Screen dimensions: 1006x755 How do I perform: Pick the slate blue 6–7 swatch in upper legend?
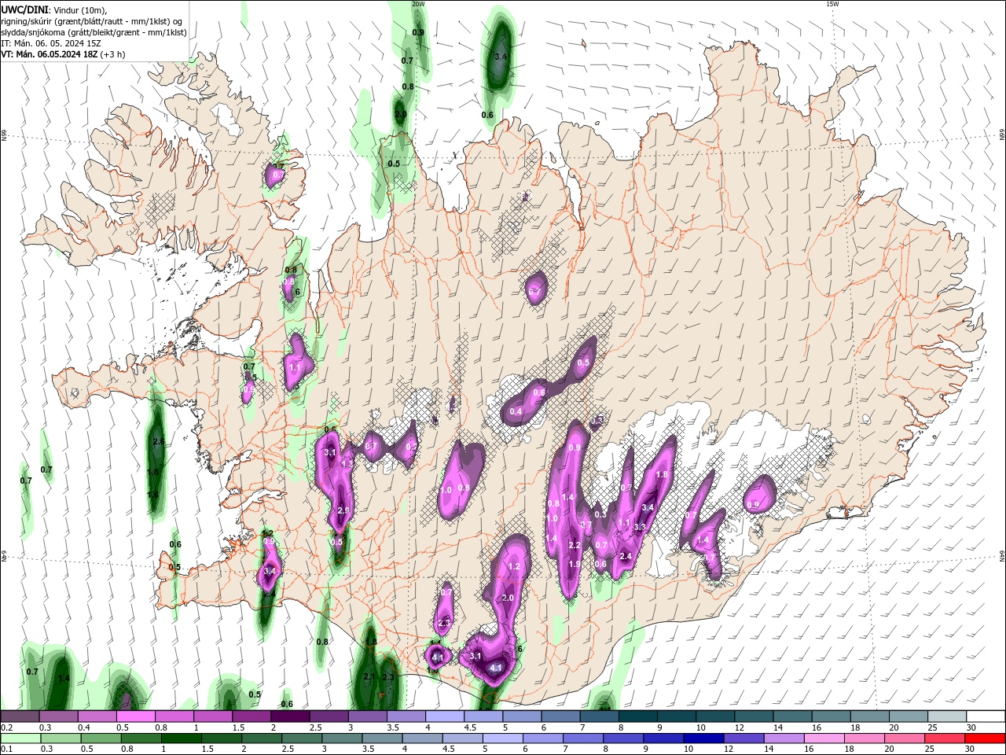pos(560,716)
